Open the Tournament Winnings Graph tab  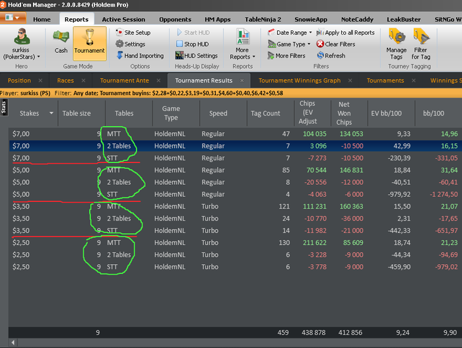pyautogui.click(x=299, y=81)
